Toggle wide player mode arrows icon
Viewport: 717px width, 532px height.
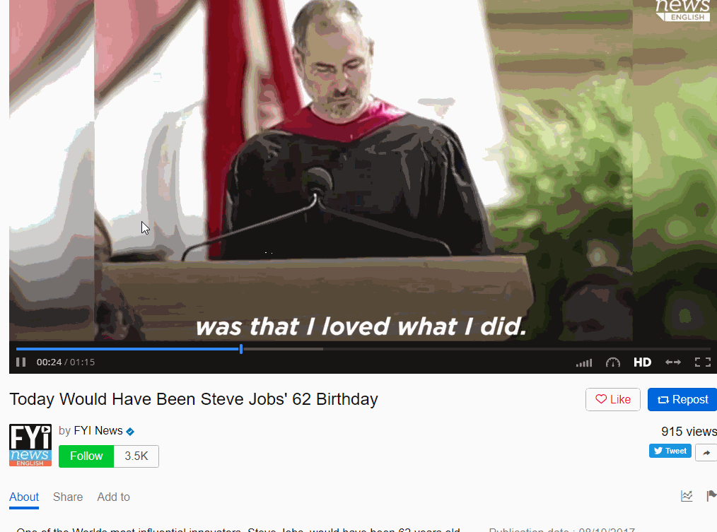tap(673, 362)
